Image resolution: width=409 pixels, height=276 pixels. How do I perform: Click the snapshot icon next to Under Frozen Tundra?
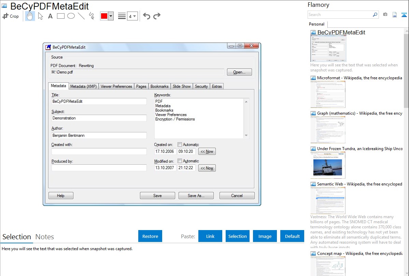tap(313, 149)
